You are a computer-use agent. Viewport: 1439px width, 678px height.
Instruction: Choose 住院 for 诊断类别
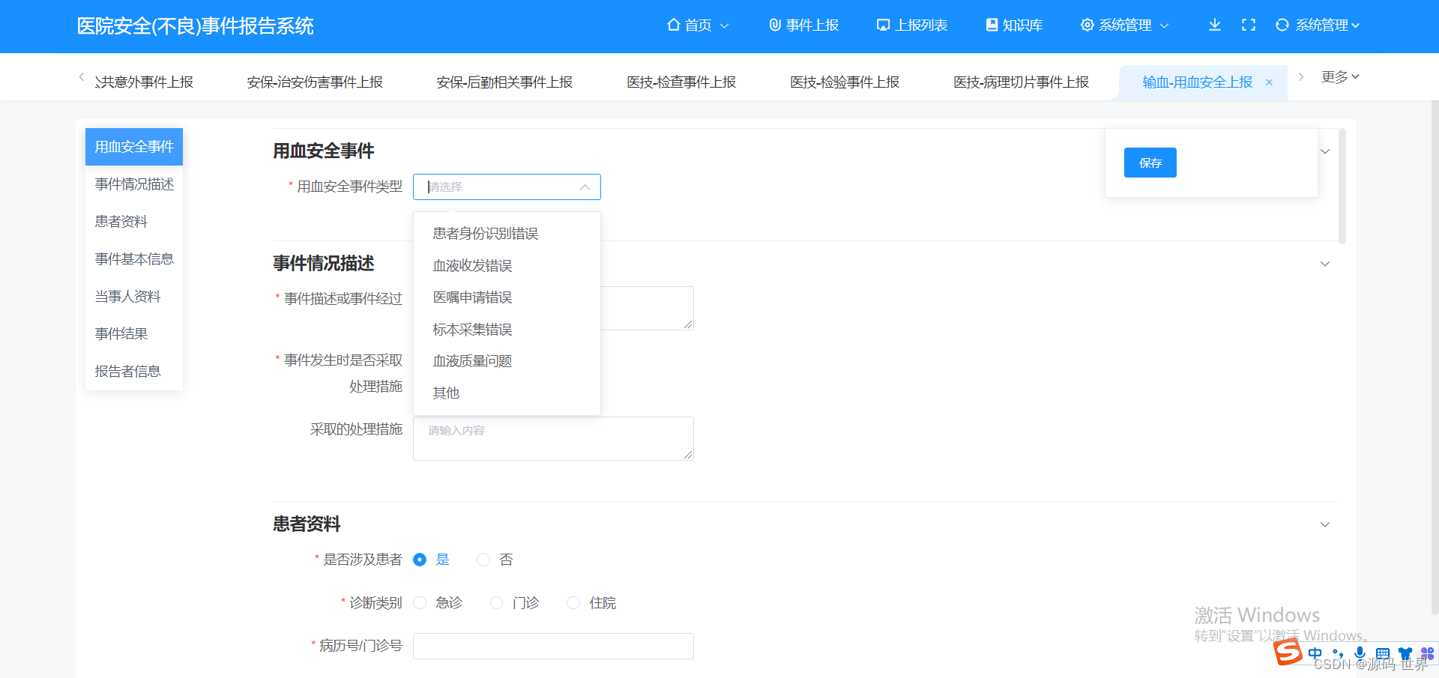click(573, 603)
